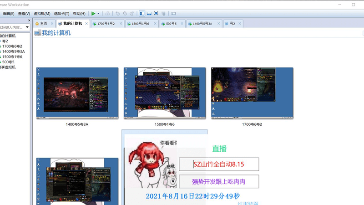The width and height of the screenshot is (364, 205).
Task: Click the library search input field
Action: click(x=12, y=27)
